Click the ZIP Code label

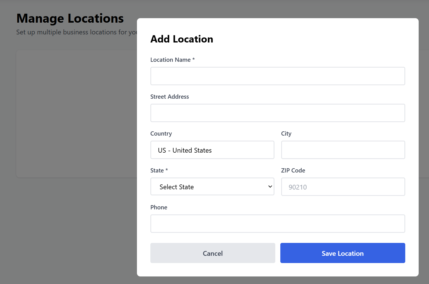pyautogui.click(x=293, y=171)
